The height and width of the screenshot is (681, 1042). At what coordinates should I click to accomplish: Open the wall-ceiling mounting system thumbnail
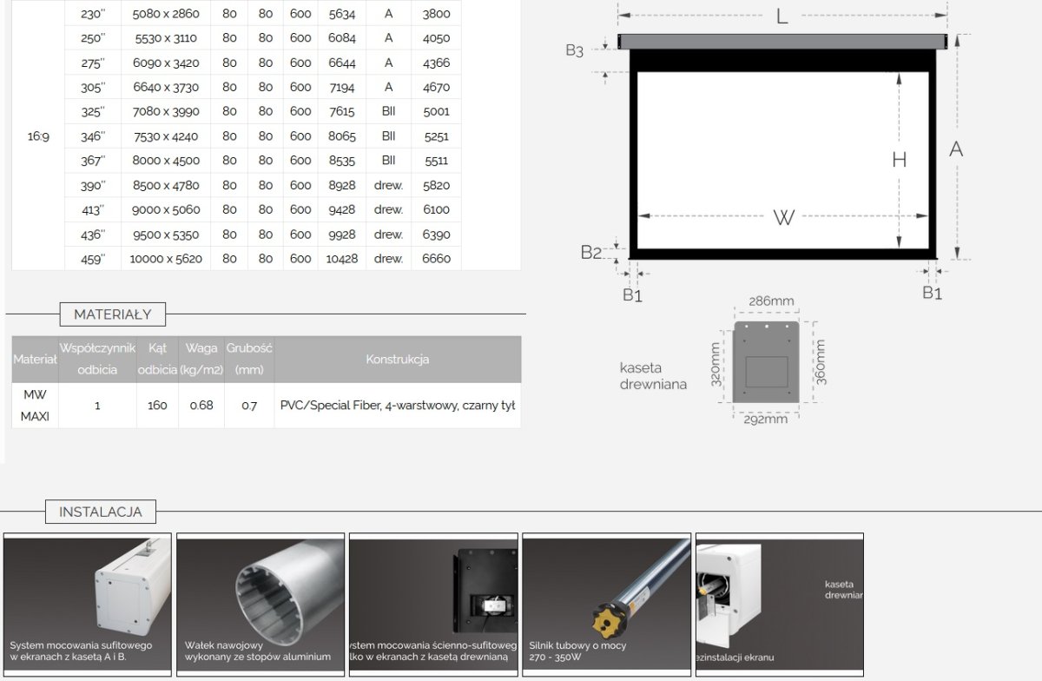pos(433,604)
